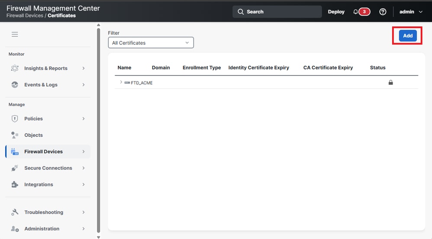432x239 pixels.
Task: Click the help question mark icon
Action: click(383, 12)
